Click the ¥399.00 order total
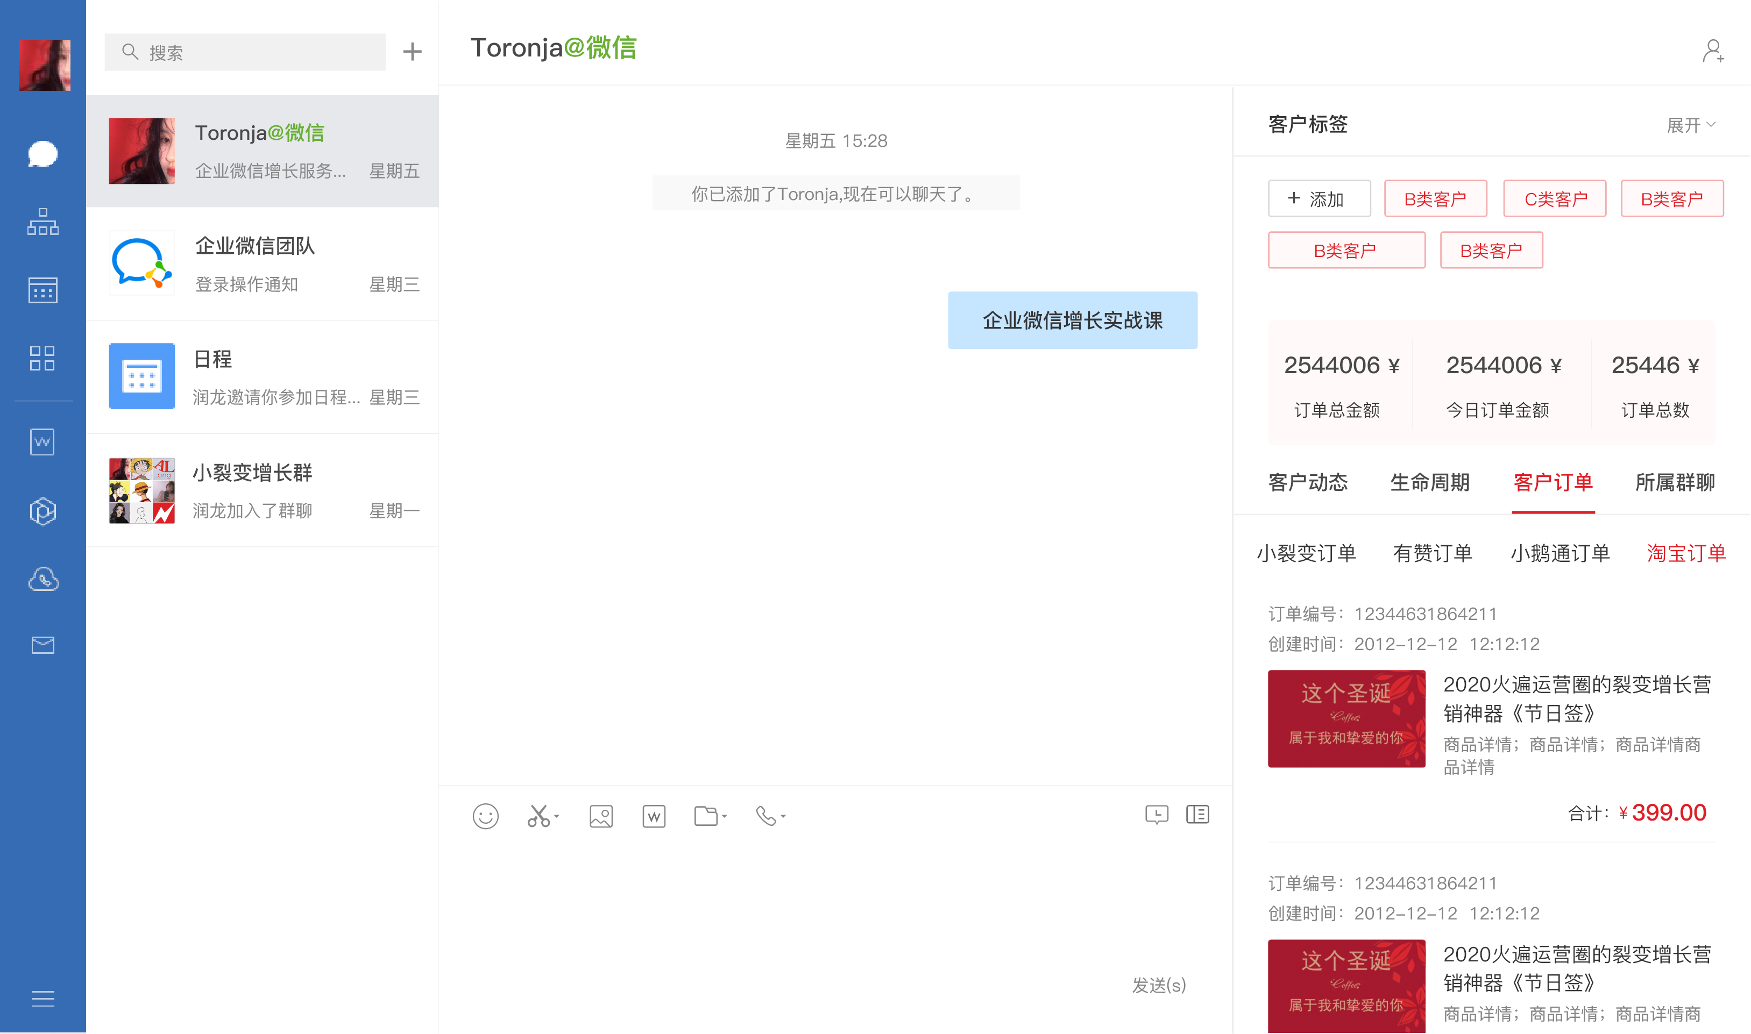 point(1662,812)
